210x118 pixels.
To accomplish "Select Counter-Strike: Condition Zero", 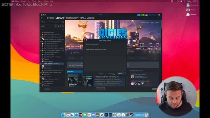I will click(x=52, y=72).
